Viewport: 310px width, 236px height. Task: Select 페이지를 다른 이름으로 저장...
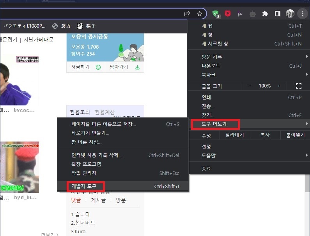123,124
